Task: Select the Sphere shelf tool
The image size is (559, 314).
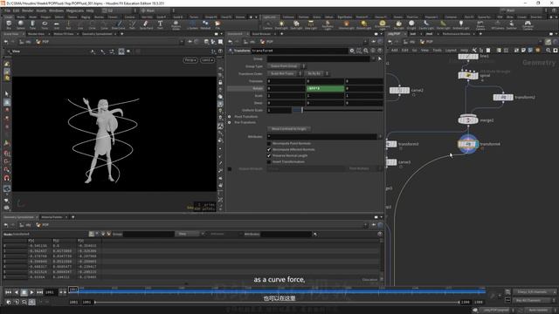Action: point(21,25)
